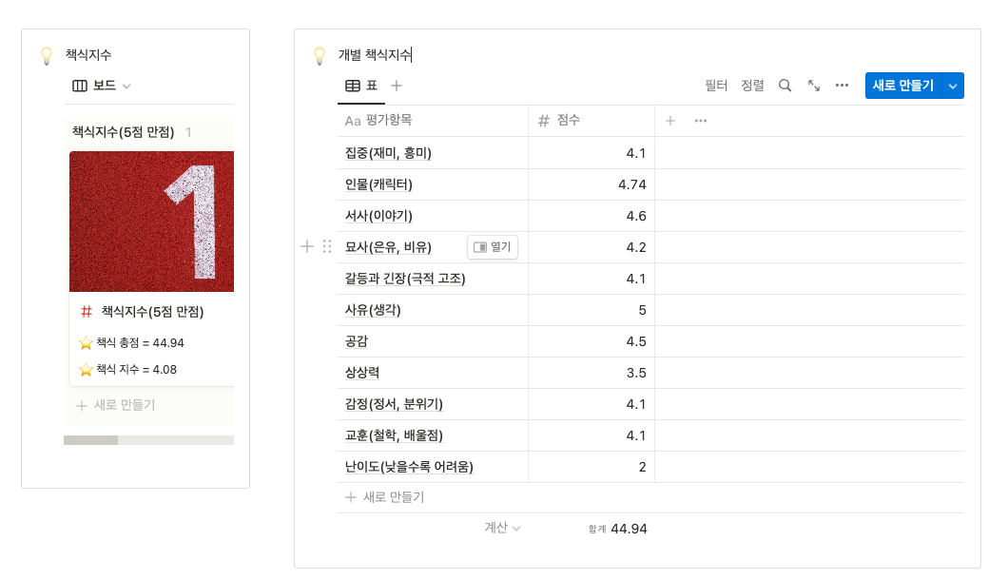
Task: Switch to the 표 tab
Action: [x=371, y=84]
